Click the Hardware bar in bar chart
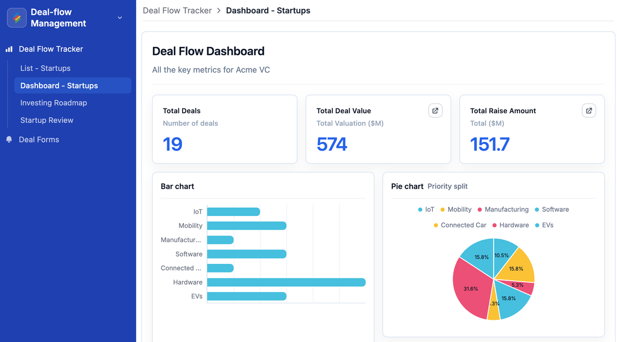Image resolution: width=617 pixels, height=342 pixels. 286,282
